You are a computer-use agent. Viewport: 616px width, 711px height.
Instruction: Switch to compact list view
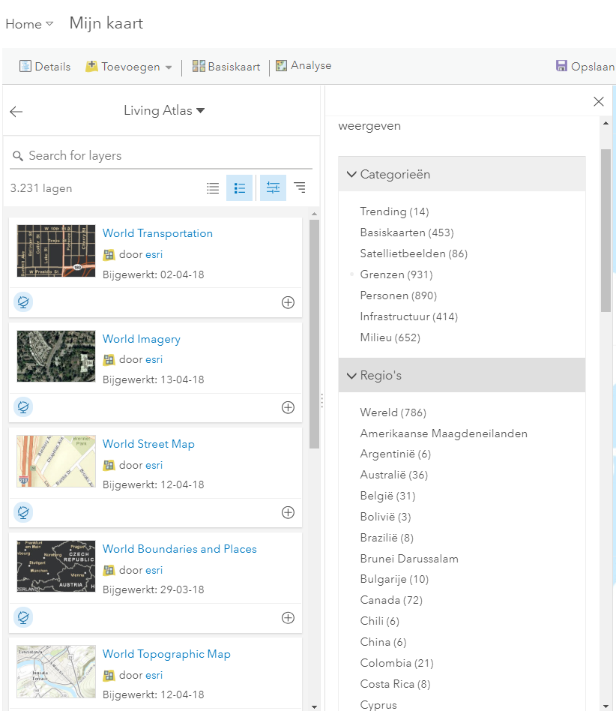213,188
